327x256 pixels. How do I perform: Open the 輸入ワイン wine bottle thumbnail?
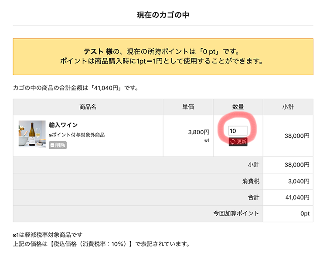pyautogui.click(x=32, y=134)
